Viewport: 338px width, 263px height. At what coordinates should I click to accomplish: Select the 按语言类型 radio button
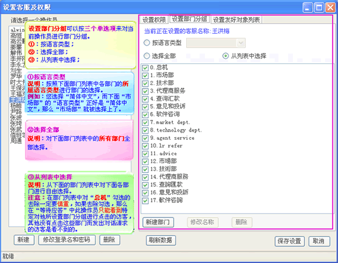tap(148, 42)
